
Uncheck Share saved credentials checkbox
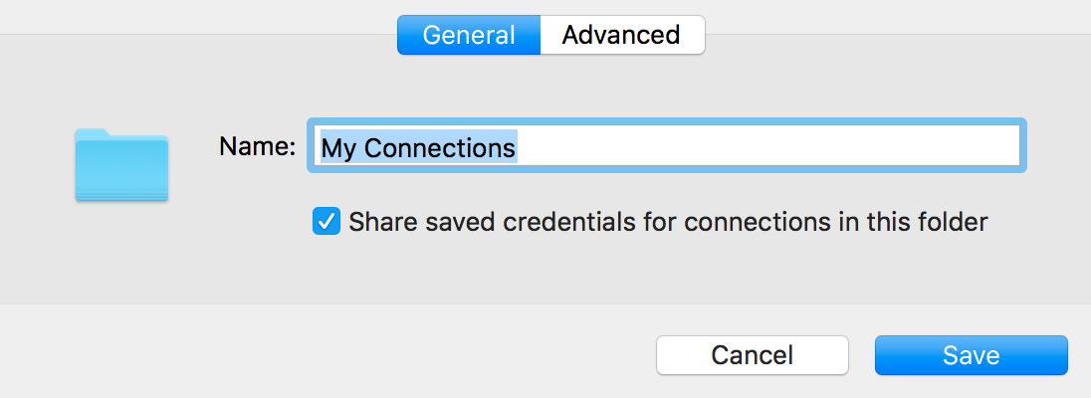pos(327,222)
